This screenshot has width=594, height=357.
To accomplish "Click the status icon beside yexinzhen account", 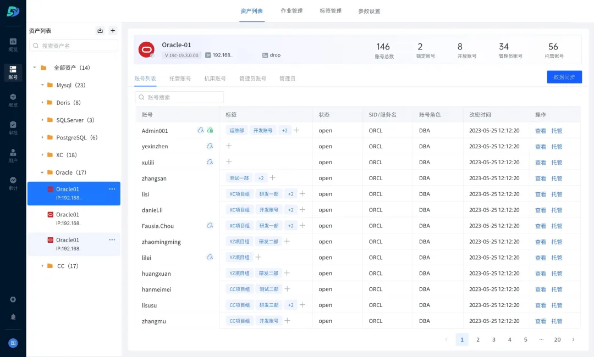I will click(210, 146).
